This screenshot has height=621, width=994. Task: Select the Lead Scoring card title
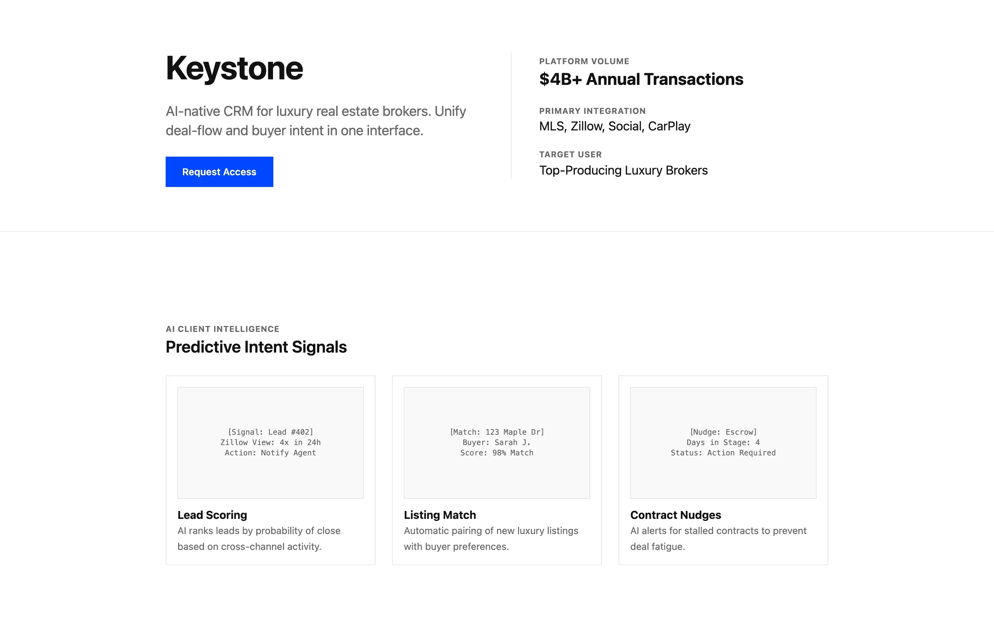tap(212, 515)
